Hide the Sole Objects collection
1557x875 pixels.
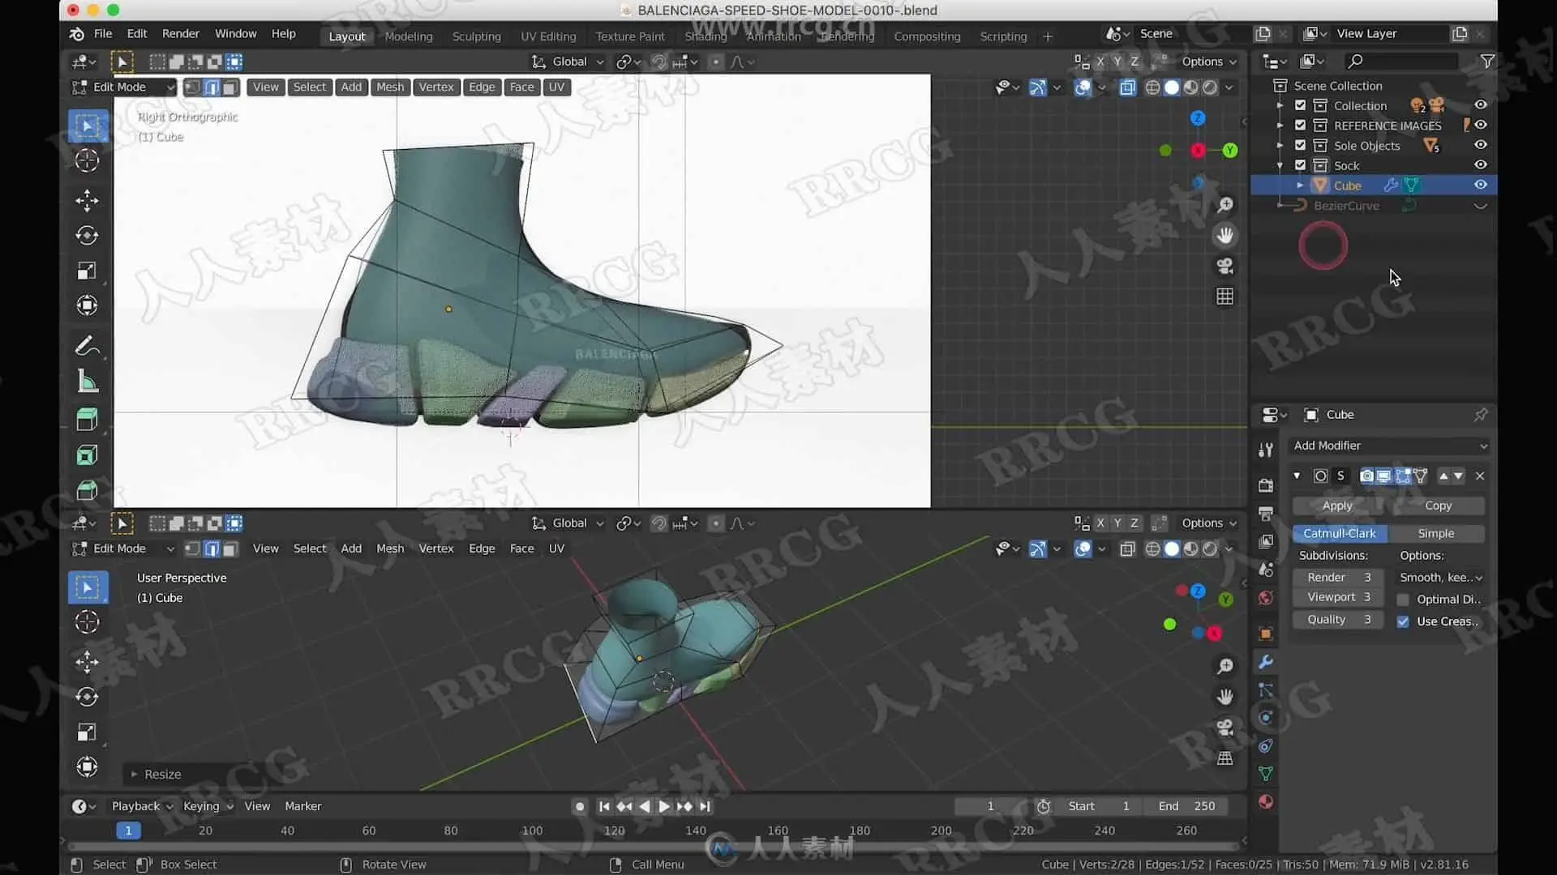coord(1480,145)
